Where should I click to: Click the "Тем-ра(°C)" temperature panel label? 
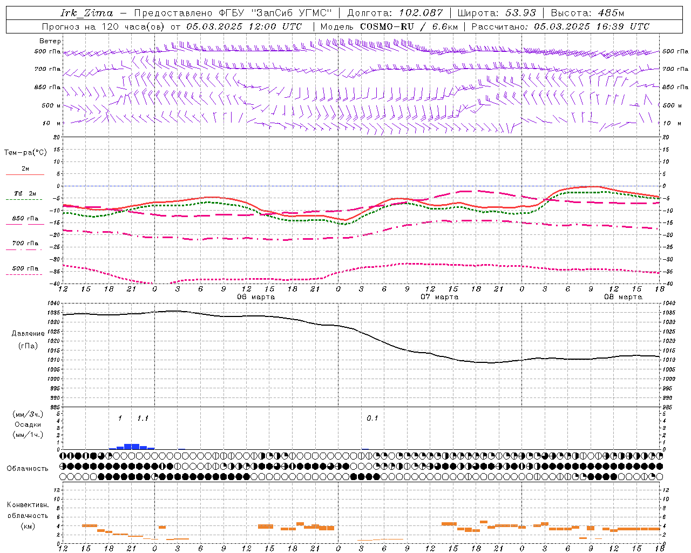pos(25,153)
